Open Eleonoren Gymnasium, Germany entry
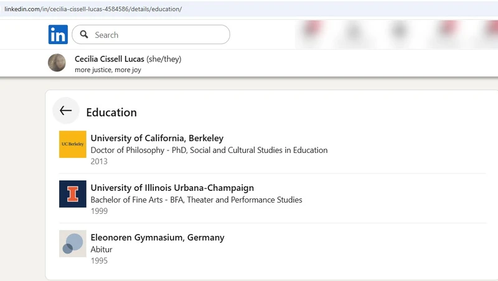The image size is (498, 281). (x=157, y=237)
